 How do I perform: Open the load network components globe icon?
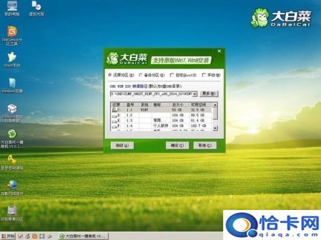pyautogui.click(x=12, y=187)
